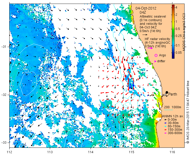Image resolution: width=191 pixels, height=155 pixels.
Task: Click the '300-600m' depth label
Action: pyautogui.click(x=175, y=133)
